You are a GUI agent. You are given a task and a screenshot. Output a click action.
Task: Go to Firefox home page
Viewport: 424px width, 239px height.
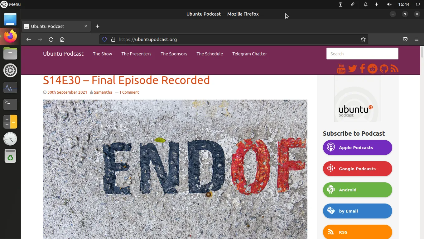pyautogui.click(x=62, y=39)
